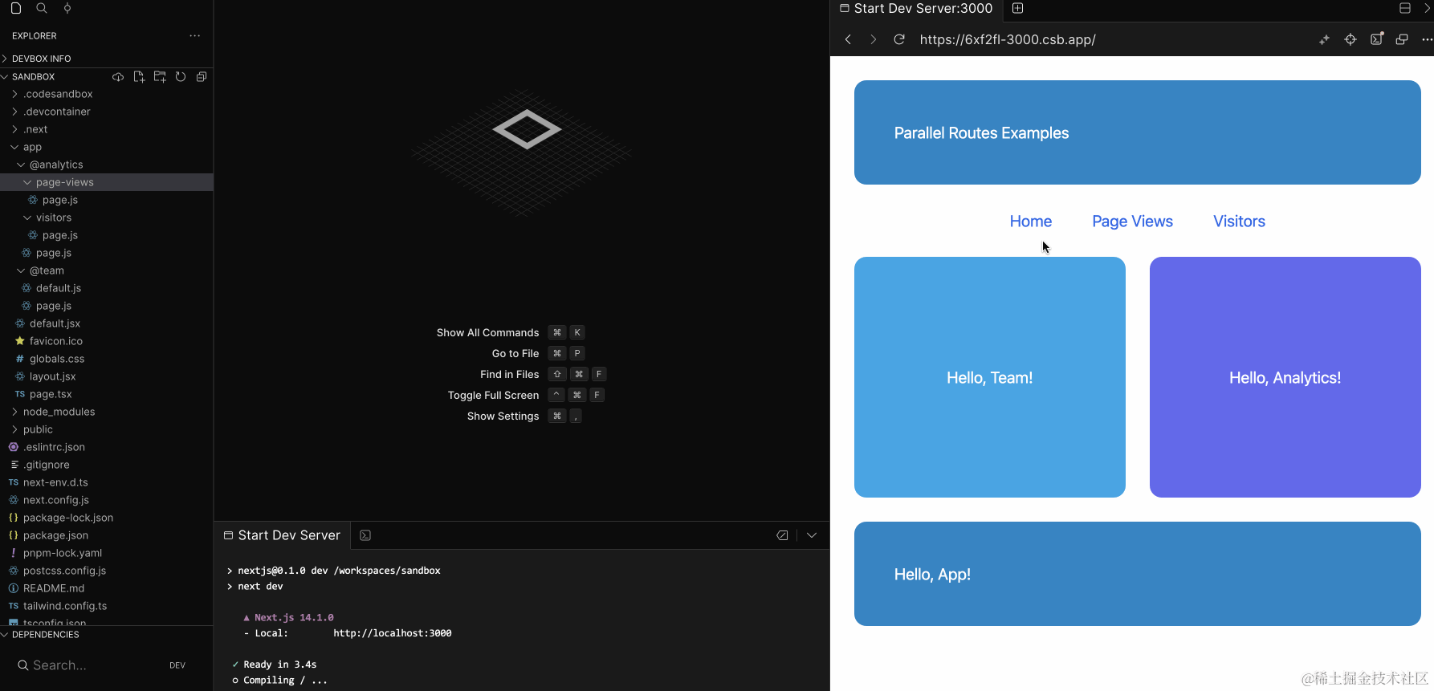Click the New File icon in SANDBOX header

pyautogui.click(x=139, y=77)
